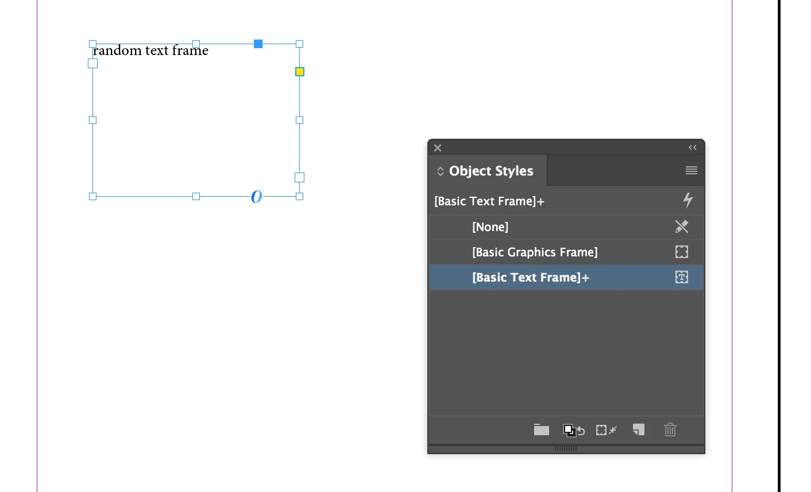Click the right middle frame handle
Screen dimensions: 811x492
(299, 120)
